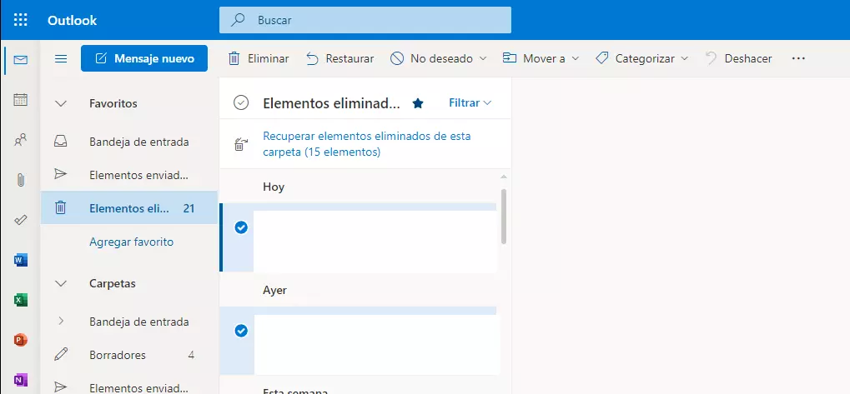Open the Mail module in left rail
The width and height of the screenshot is (850, 394).
(21, 60)
